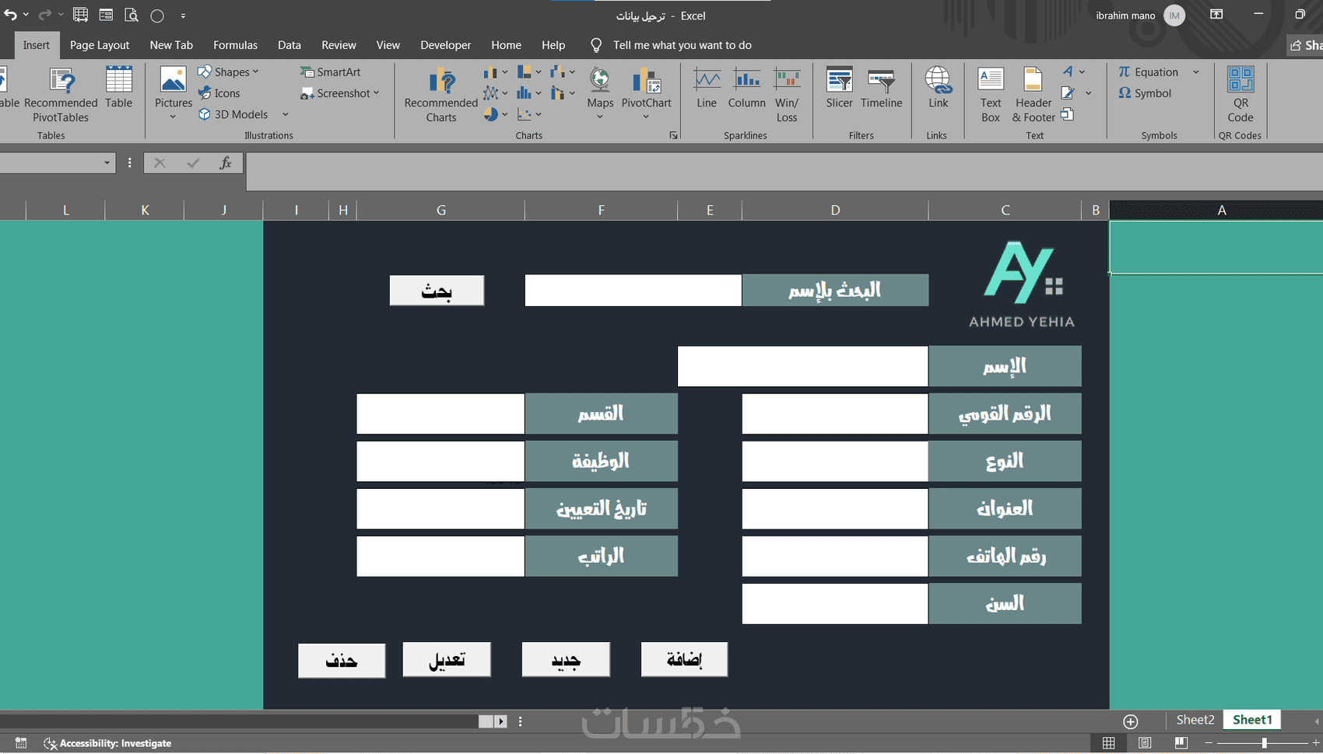Click the تعديل edit button
The height and width of the screenshot is (754, 1323).
(447, 659)
